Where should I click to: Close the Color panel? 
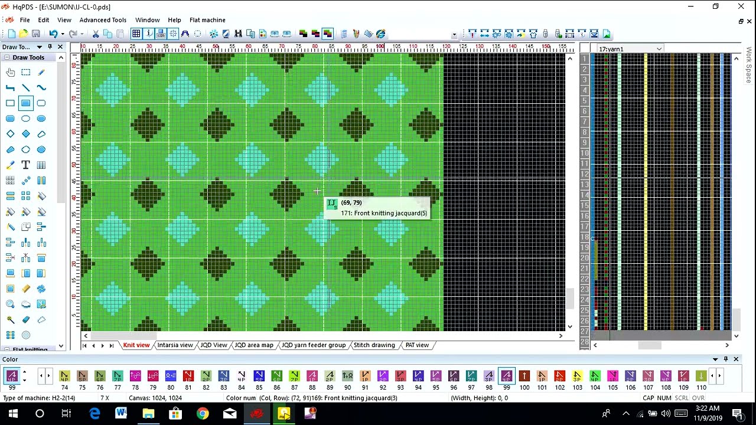pos(736,359)
